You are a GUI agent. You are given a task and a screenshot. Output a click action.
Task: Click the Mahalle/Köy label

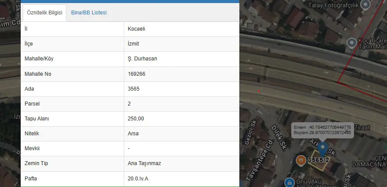click(39, 59)
